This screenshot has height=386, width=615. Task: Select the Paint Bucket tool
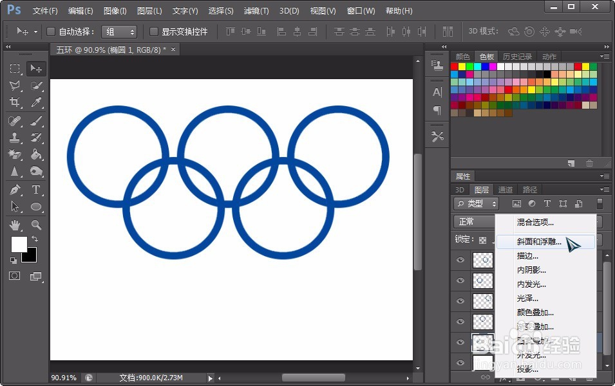(36, 154)
